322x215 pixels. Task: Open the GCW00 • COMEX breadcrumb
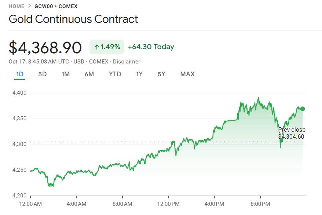click(x=56, y=6)
